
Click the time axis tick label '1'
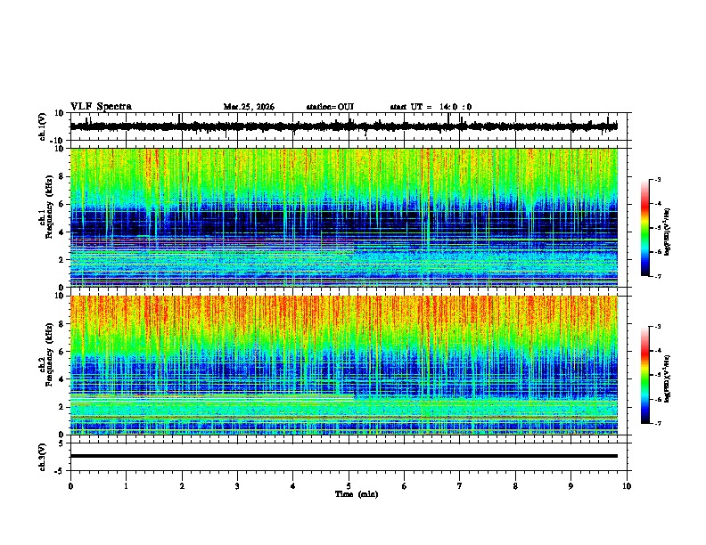click(126, 486)
